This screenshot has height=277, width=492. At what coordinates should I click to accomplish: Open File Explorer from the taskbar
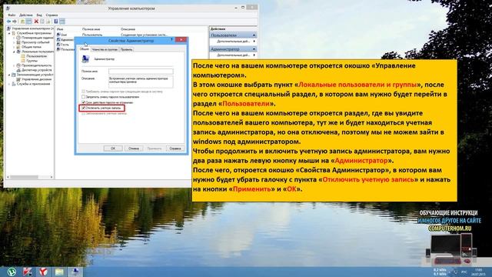(x=59, y=272)
